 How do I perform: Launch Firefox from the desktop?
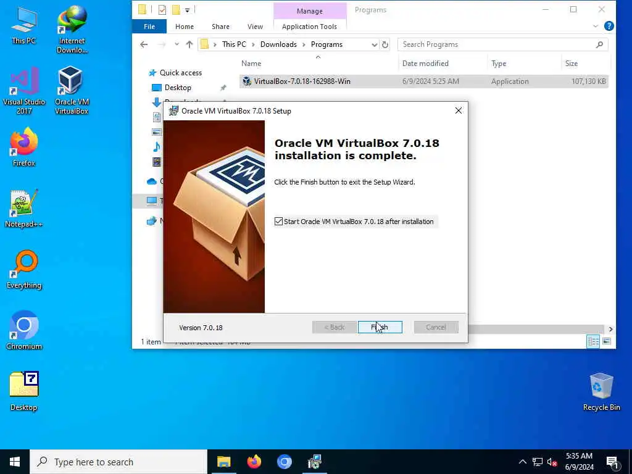tap(24, 147)
